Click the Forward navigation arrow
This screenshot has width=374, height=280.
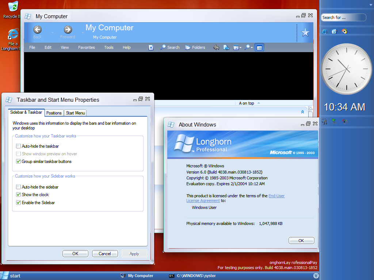(x=68, y=30)
